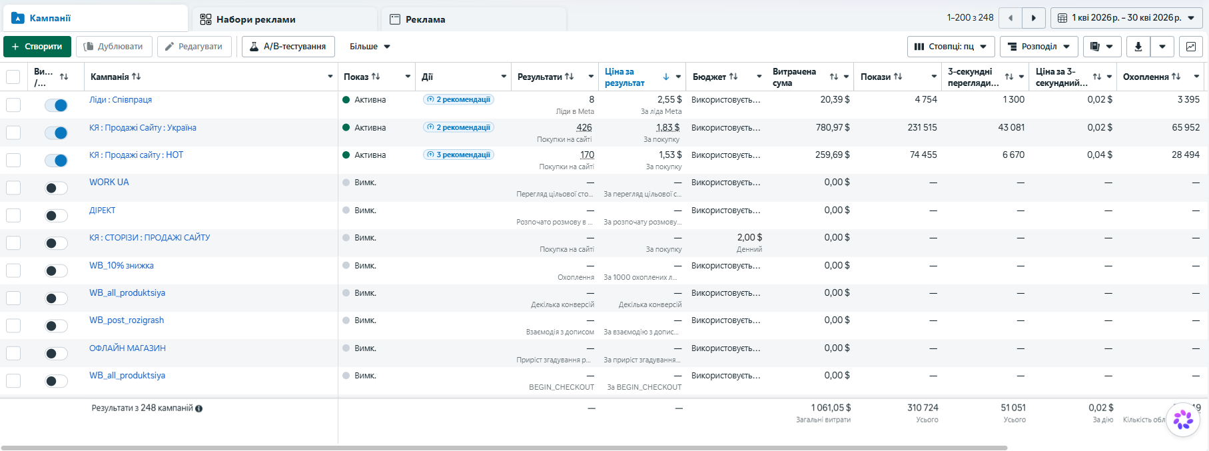The width and height of the screenshot is (1209, 451).
Task: Open the Стовпці: пц dropdown
Action: (x=951, y=47)
